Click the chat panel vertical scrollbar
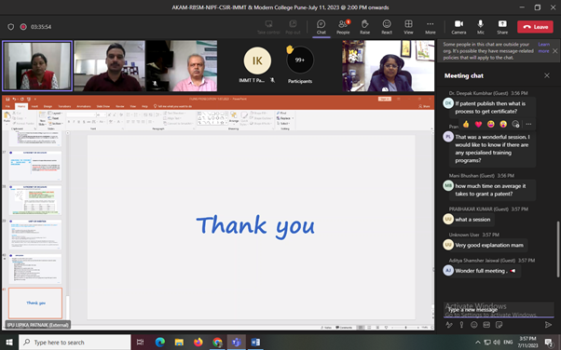561x350 pixels. coord(558,249)
